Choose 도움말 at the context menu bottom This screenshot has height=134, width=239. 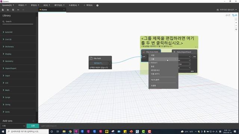click(163, 86)
